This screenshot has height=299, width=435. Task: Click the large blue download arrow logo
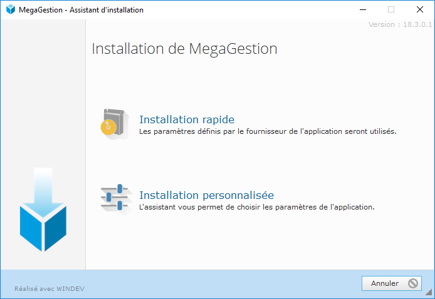[x=43, y=210]
